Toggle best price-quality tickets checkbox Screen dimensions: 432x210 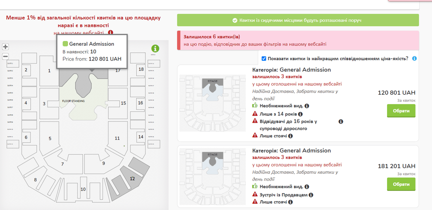pyautogui.click(x=264, y=58)
